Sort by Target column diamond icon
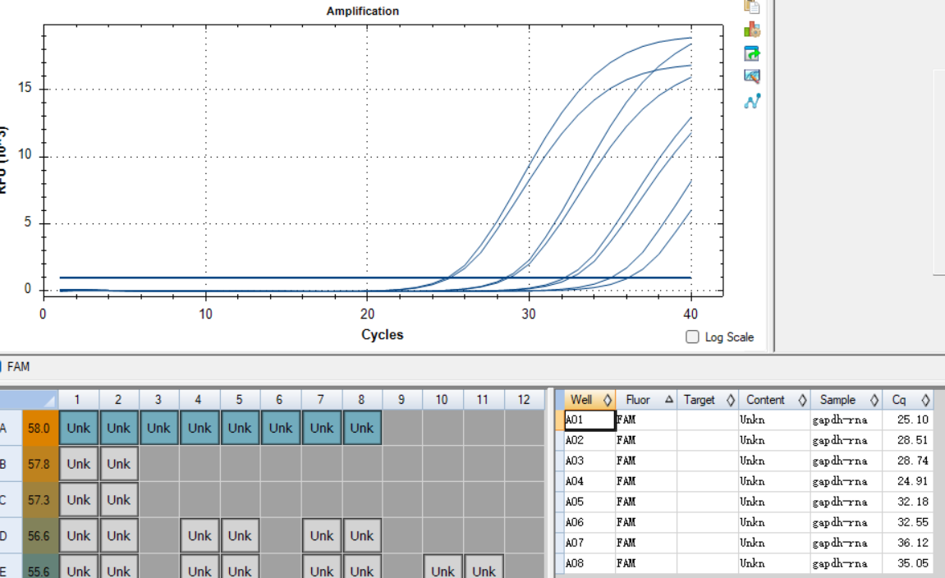This screenshot has width=945, height=578. pos(731,400)
